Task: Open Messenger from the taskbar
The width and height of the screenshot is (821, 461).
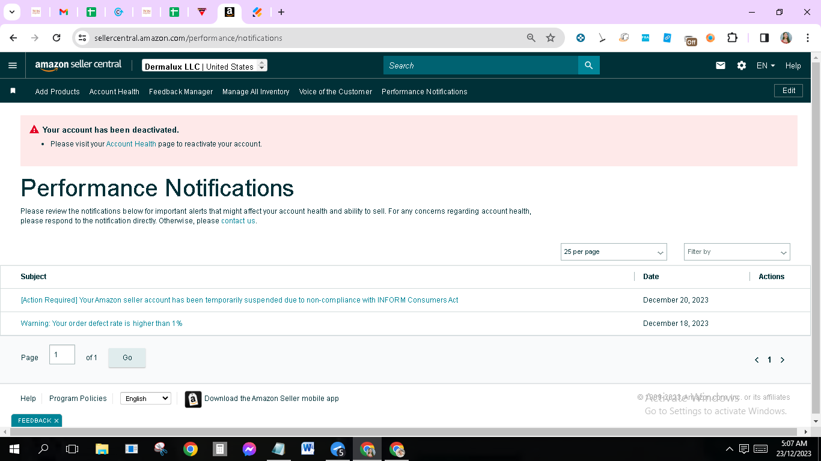Action: (249, 449)
